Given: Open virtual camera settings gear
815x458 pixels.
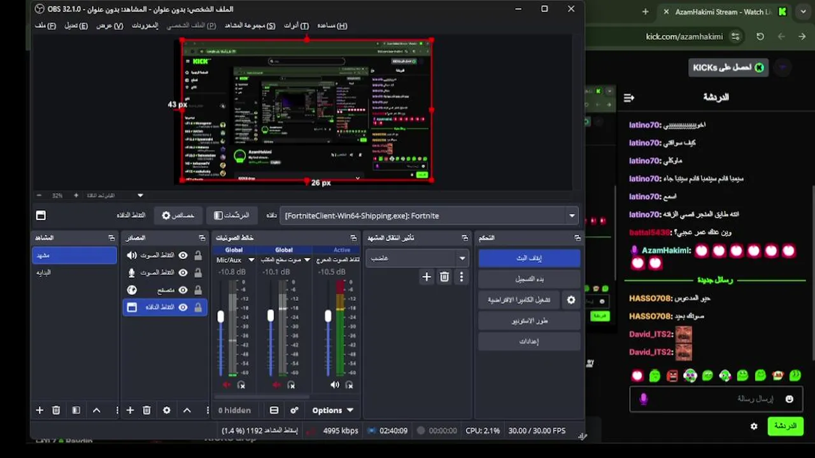Looking at the screenshot, I should click(x=571, y=300).
